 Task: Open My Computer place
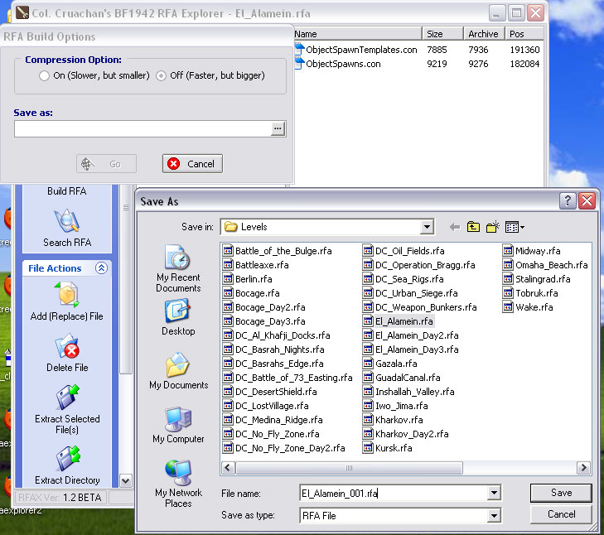[x=178, y=425]
